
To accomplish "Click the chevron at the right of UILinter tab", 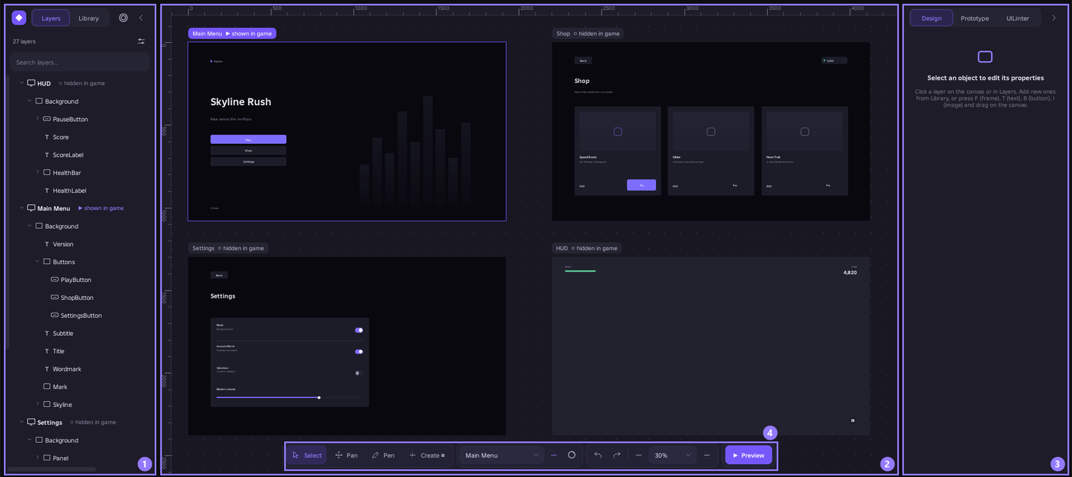I will 1053,18.
